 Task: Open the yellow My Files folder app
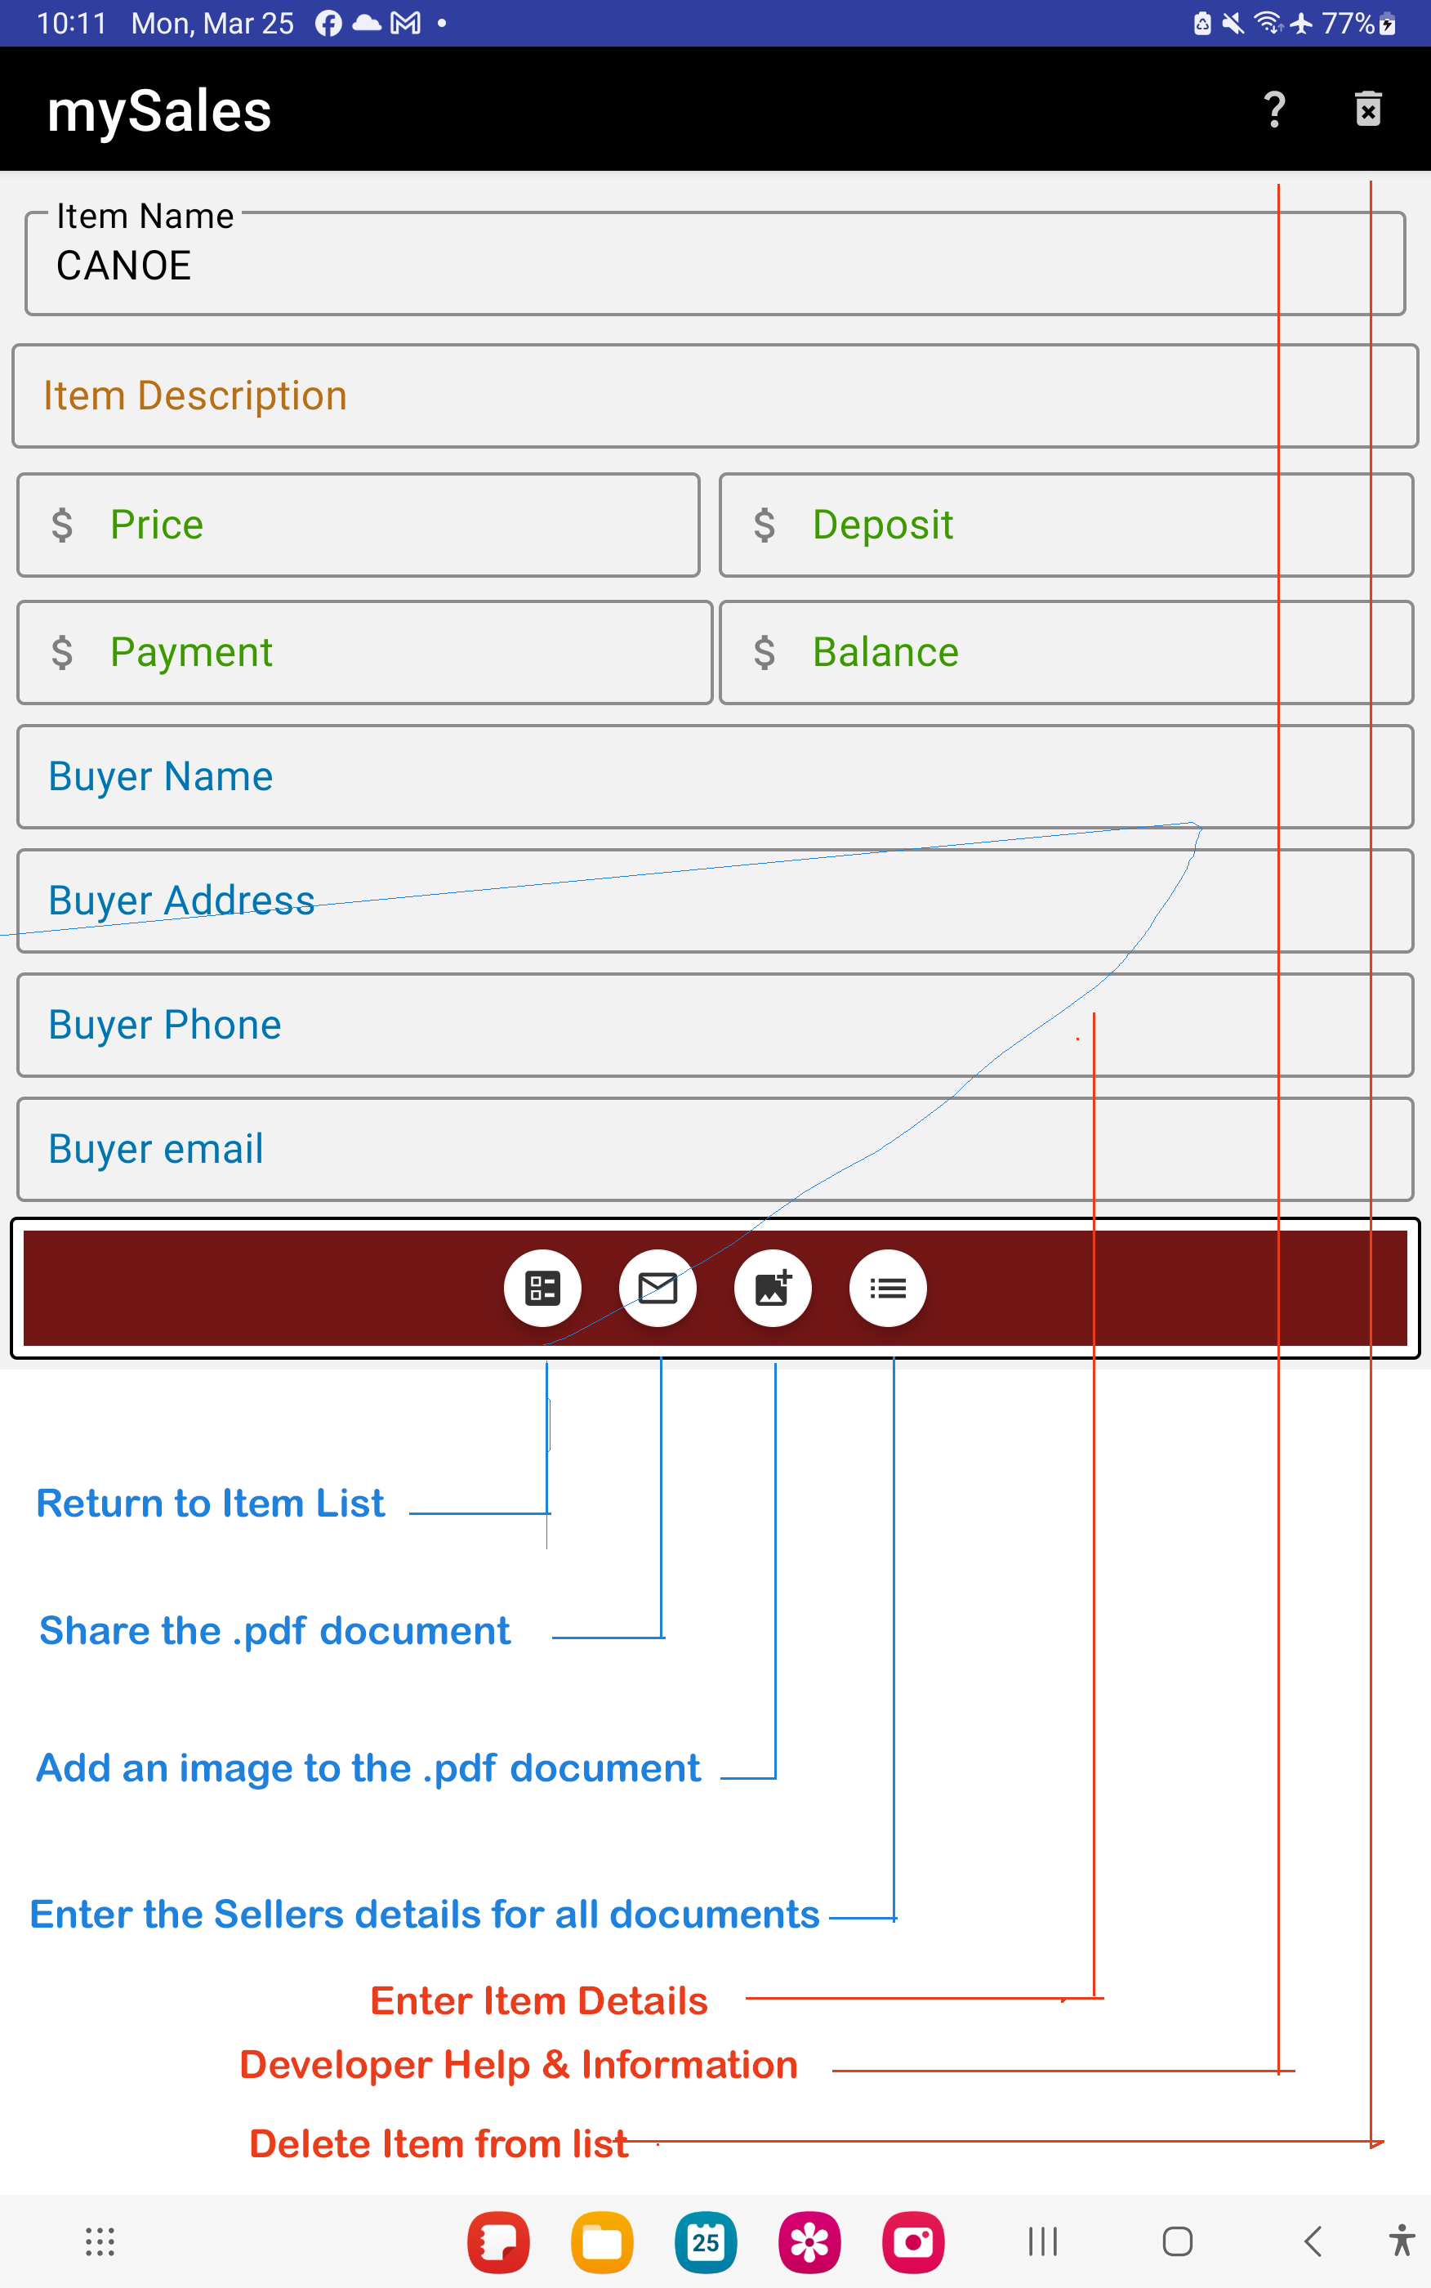click(x=602, y=2241)
